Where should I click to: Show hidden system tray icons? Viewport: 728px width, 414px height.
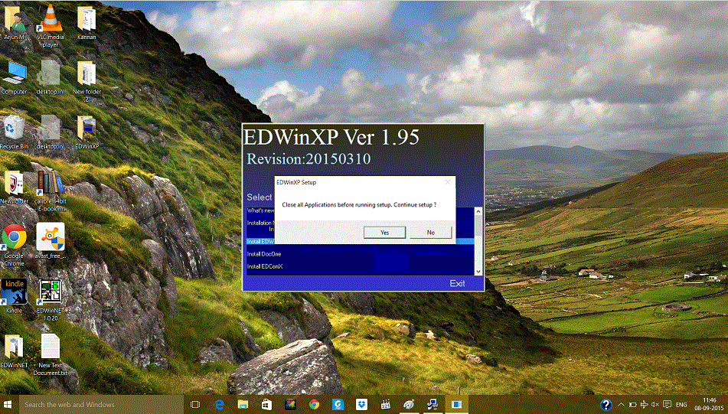coord(622,404)
